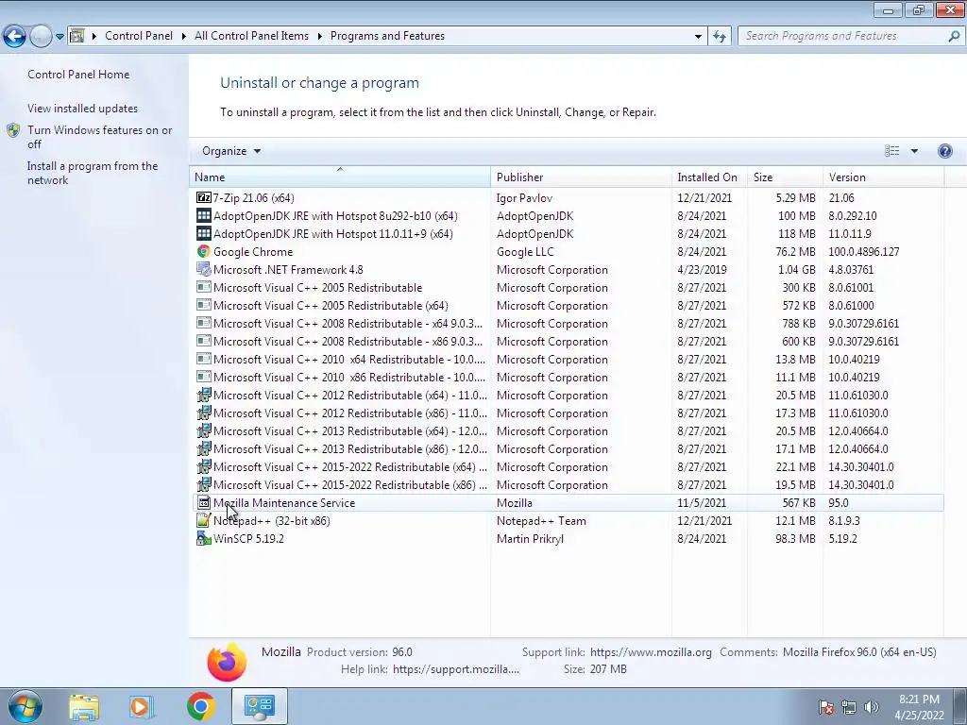The image size is (967, 725).
Task: Click the Martin Prikryl publisher cell
Action: pyautogui.click(x=530, y=538)
